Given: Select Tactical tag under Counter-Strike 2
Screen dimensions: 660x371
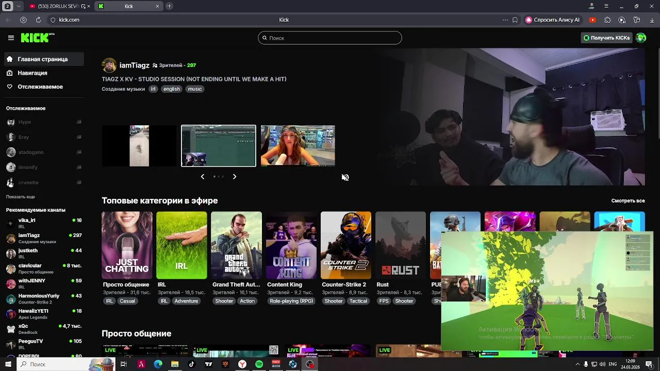Looking at the screenshot, I should point(358,301).
